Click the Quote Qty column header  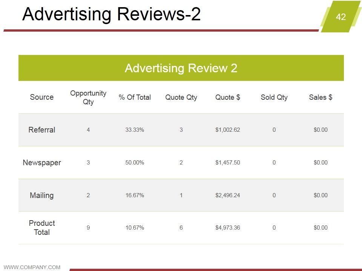click(x=181, y=97)
